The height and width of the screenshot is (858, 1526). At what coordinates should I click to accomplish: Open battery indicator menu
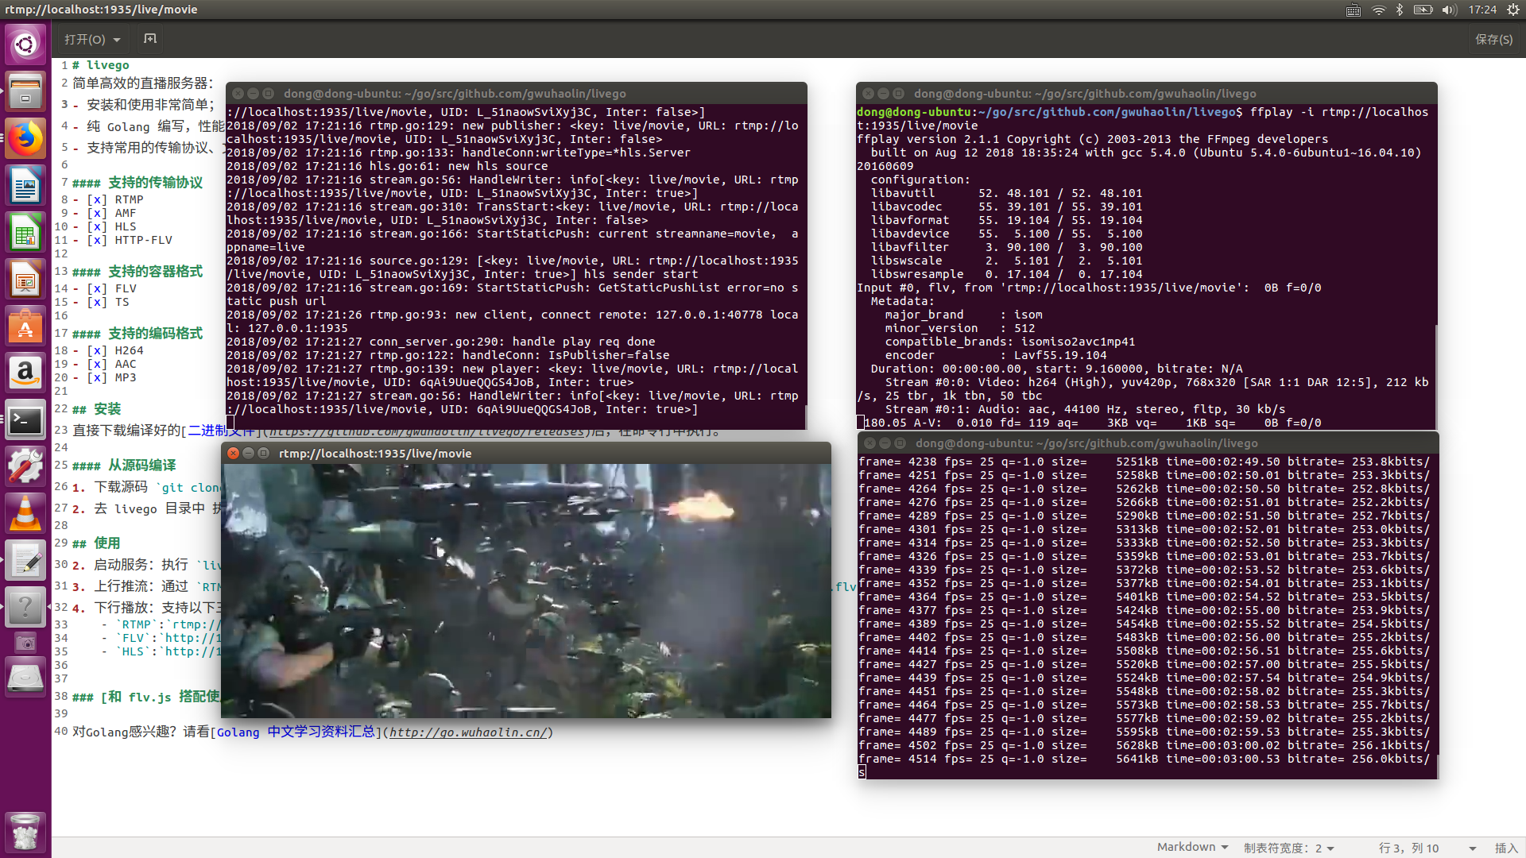[x=1423, y=10]
